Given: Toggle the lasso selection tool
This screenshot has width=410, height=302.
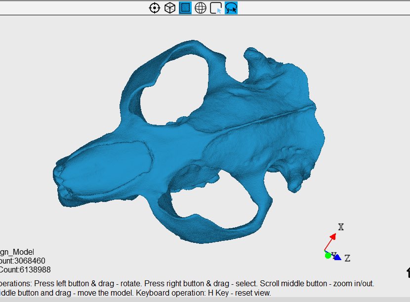Looking at the screenshot, I should pyautogui.click(x=230, y=8).
